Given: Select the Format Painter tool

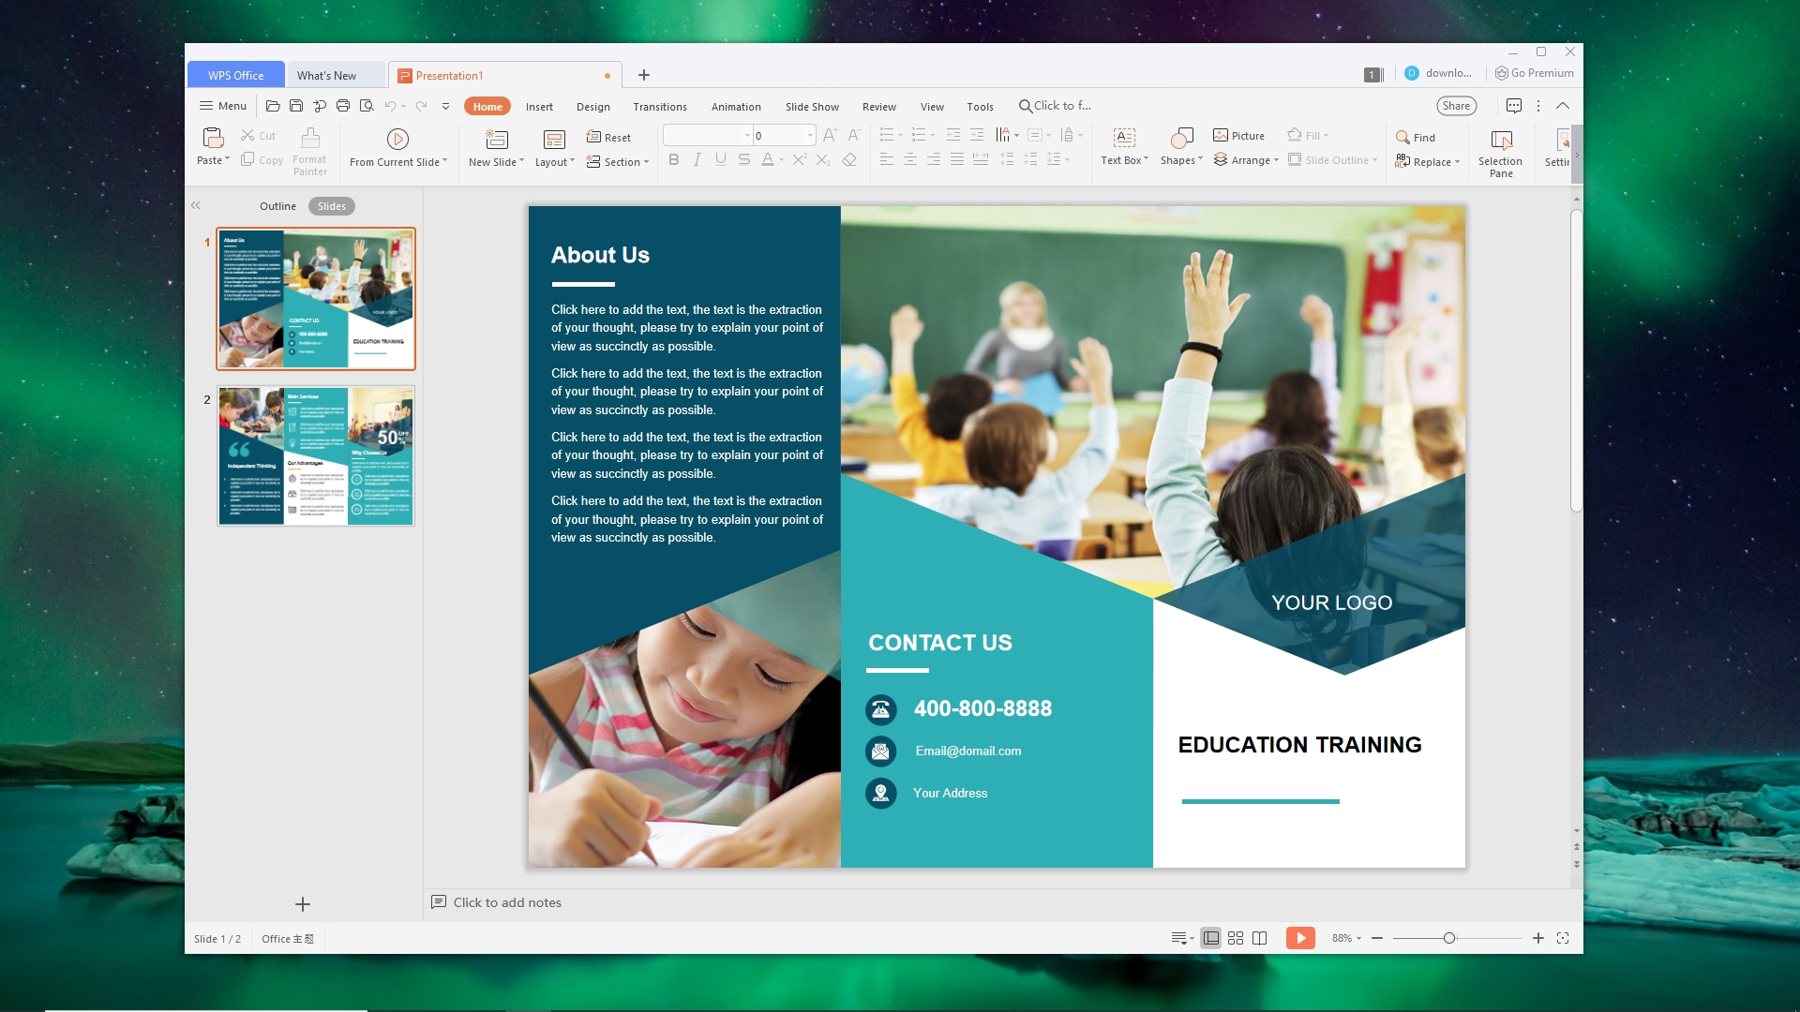Looking at the screenshot, I should (310, 150).
